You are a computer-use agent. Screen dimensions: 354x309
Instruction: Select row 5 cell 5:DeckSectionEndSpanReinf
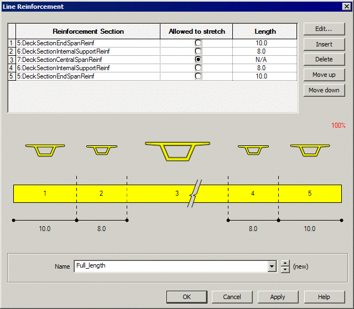click(x=88, y=76)
